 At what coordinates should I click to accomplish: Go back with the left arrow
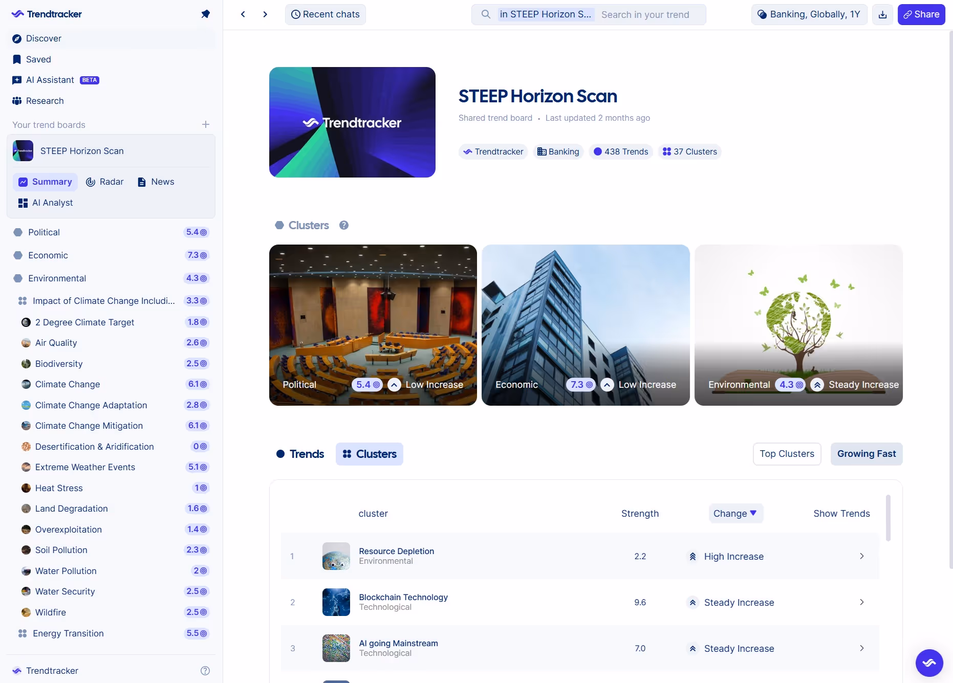pos(243,14)
